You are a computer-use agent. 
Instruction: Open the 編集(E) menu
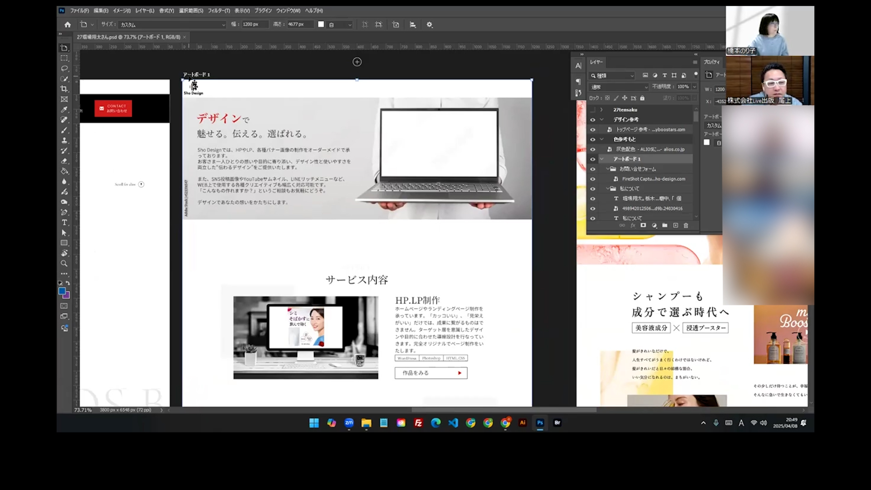pyautogui.click(x=101, y=10)
